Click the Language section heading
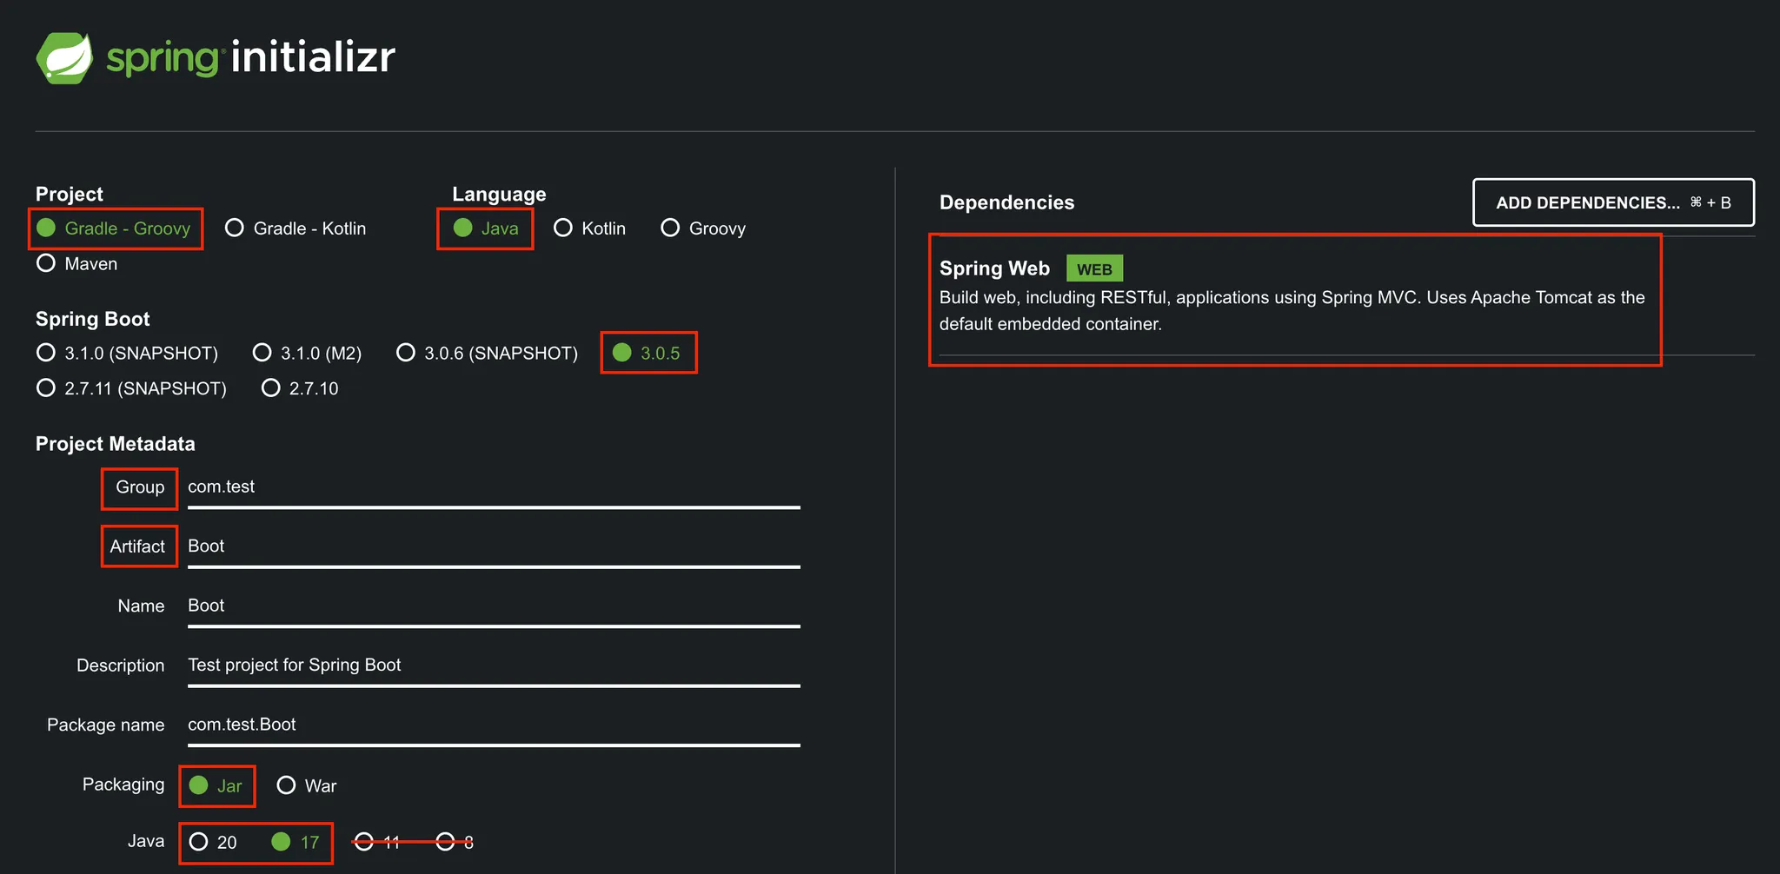This screenshot has height=874, width=1780. (499, 194)
